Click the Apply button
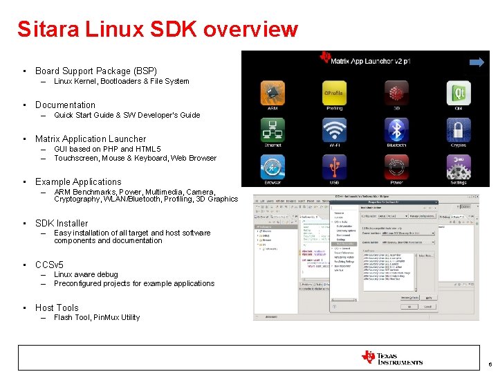498x374 pixels. pyautogui.click(x=429, y=298)
